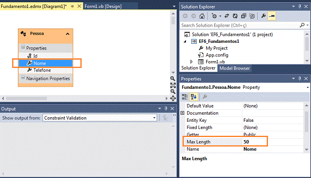Collapse the Properties section of Pessoa
Viewport: 311px width, 178px height.
coord(23,47)
